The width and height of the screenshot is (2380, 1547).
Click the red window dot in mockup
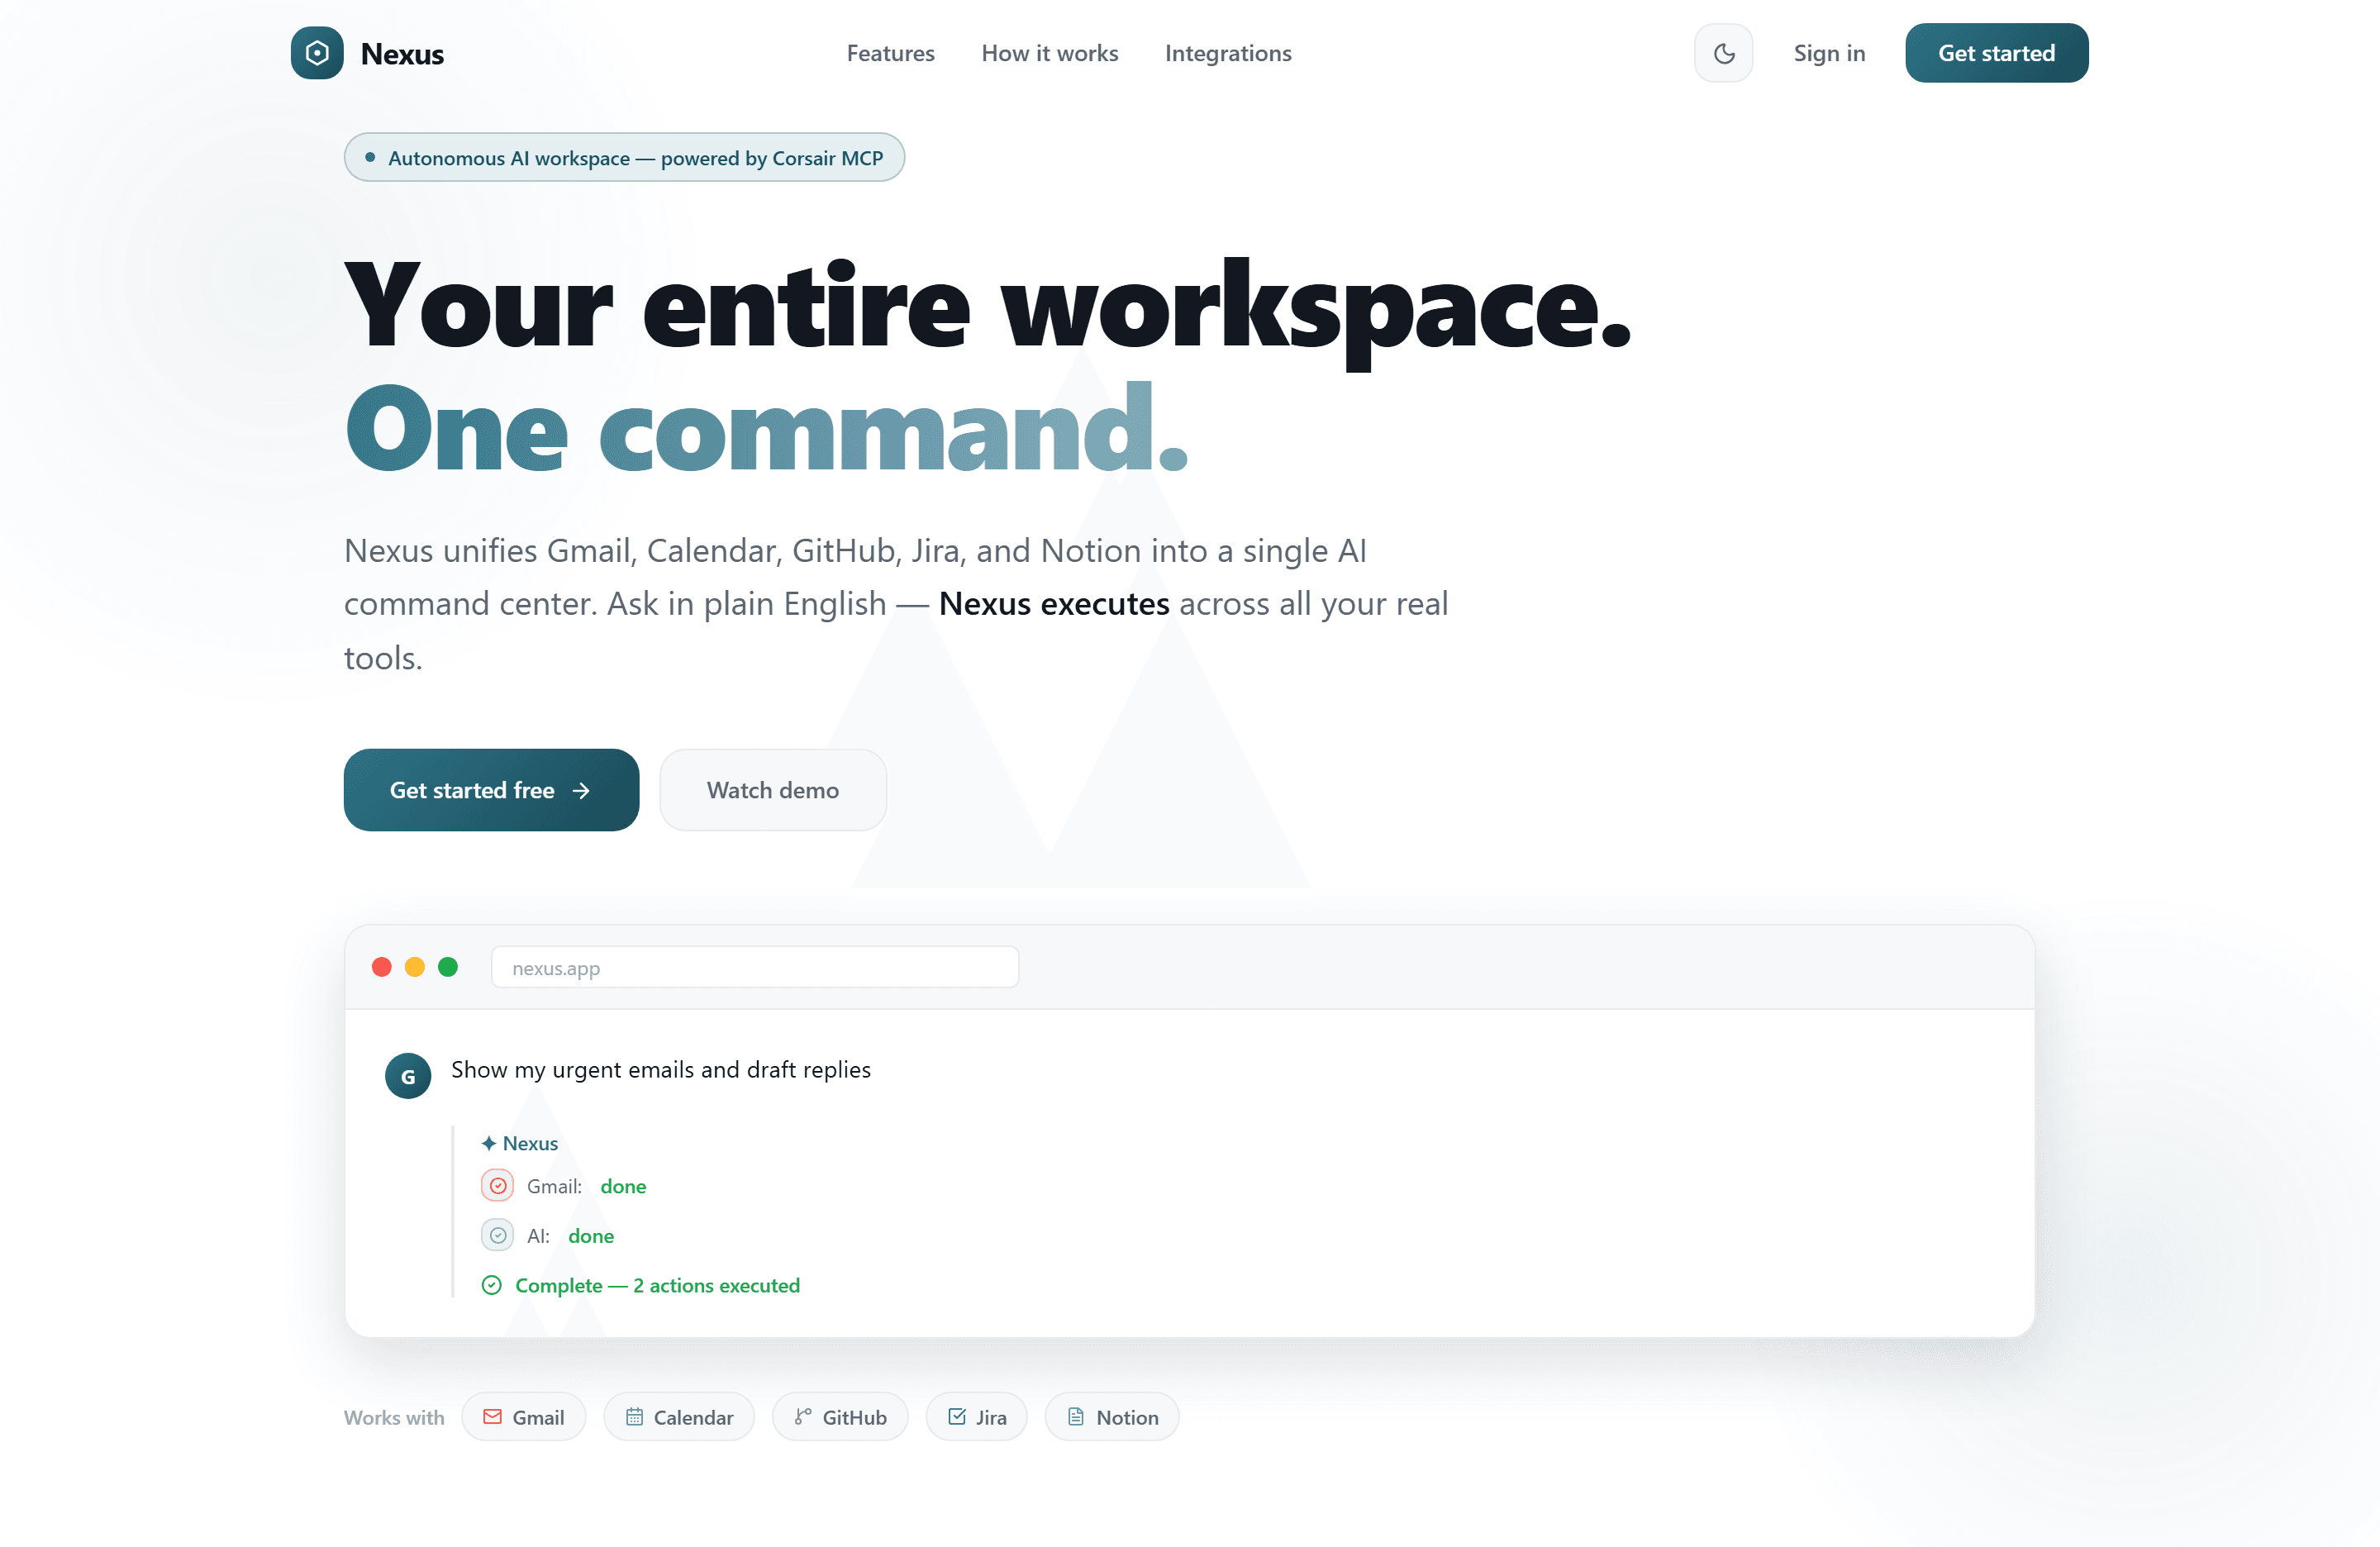tap(381, 967)
